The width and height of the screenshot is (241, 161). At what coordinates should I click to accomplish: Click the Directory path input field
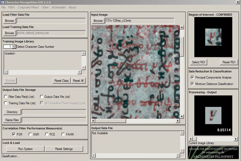click(x=54, y=112)
